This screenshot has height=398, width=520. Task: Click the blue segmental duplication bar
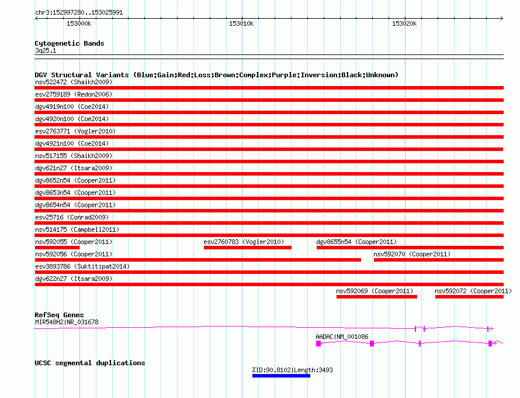coord(281,376)
